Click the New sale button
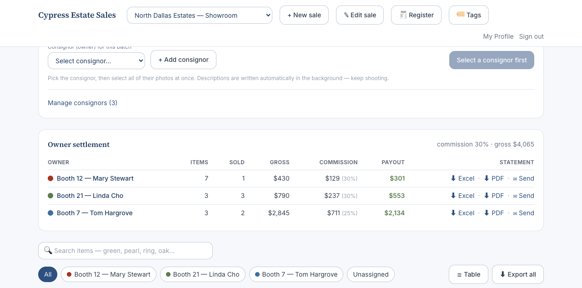Screen dimensions: 582x288 pos(304,15)
